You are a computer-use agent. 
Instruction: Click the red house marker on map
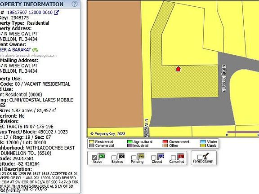178,69
